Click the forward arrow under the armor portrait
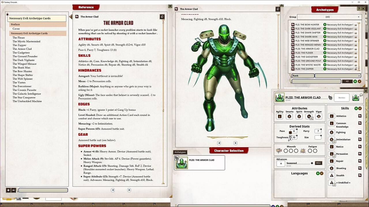Viewport: 369px width, 207px height. pyautogui.click(x=236, y=143)
